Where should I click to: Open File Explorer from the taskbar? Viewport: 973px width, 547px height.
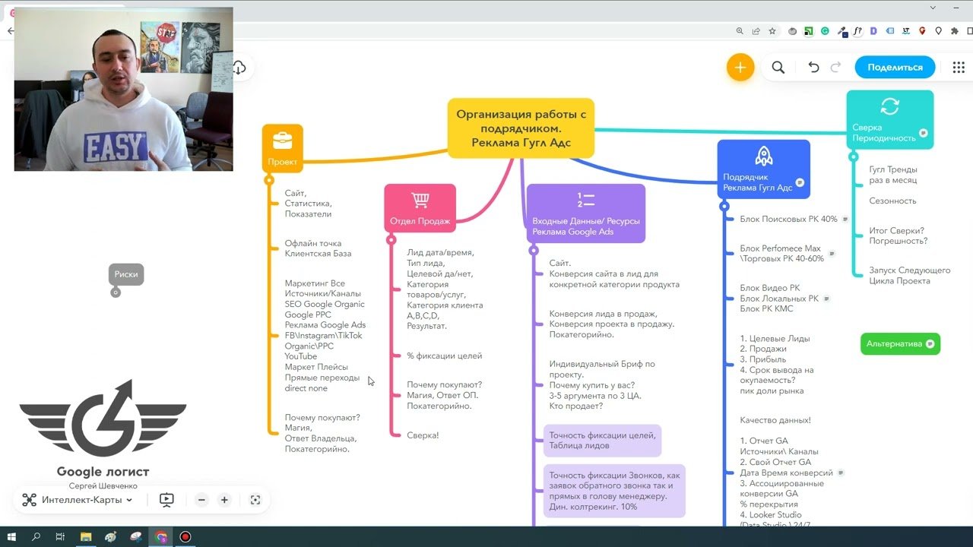[x=85, y=537]
